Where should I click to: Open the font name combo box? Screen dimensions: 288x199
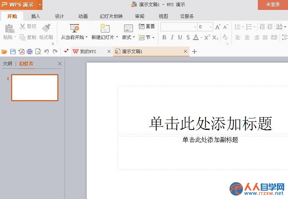point(179,27)
